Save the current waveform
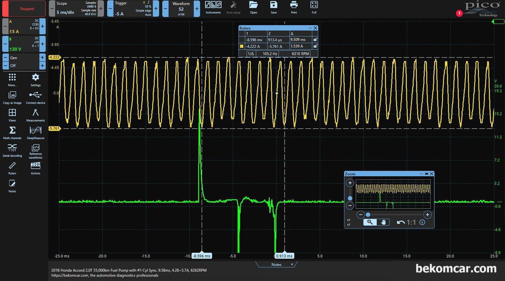 [x=274, y=8]
